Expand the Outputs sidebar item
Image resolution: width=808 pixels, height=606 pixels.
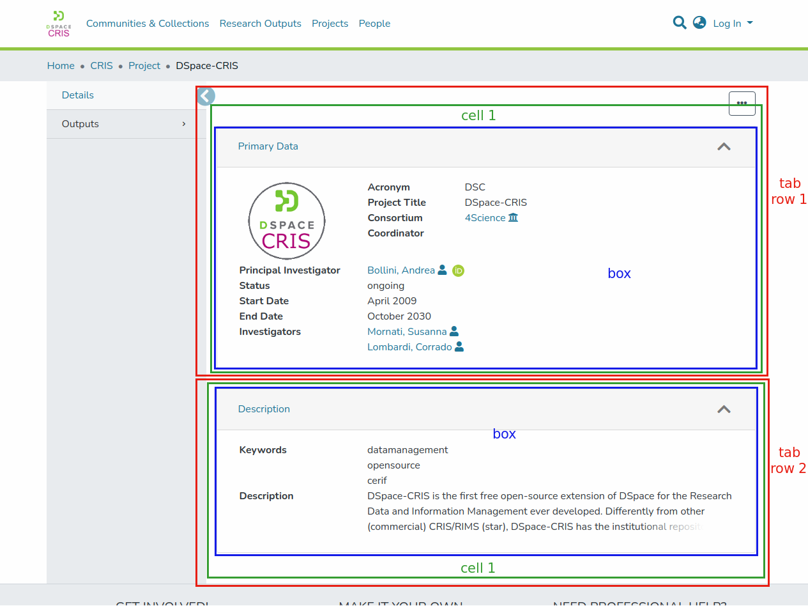point(125,124)
